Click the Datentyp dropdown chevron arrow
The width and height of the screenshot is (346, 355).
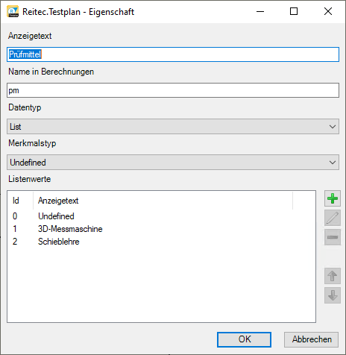(x=333, y=127)
